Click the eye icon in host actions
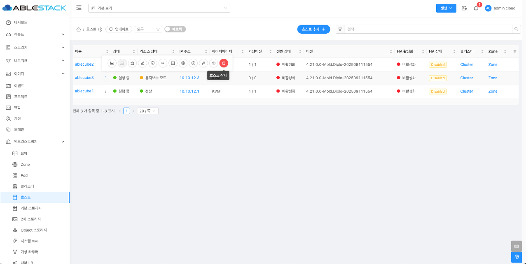The width and height of the screenshot is (526, 264). [213, 63]
